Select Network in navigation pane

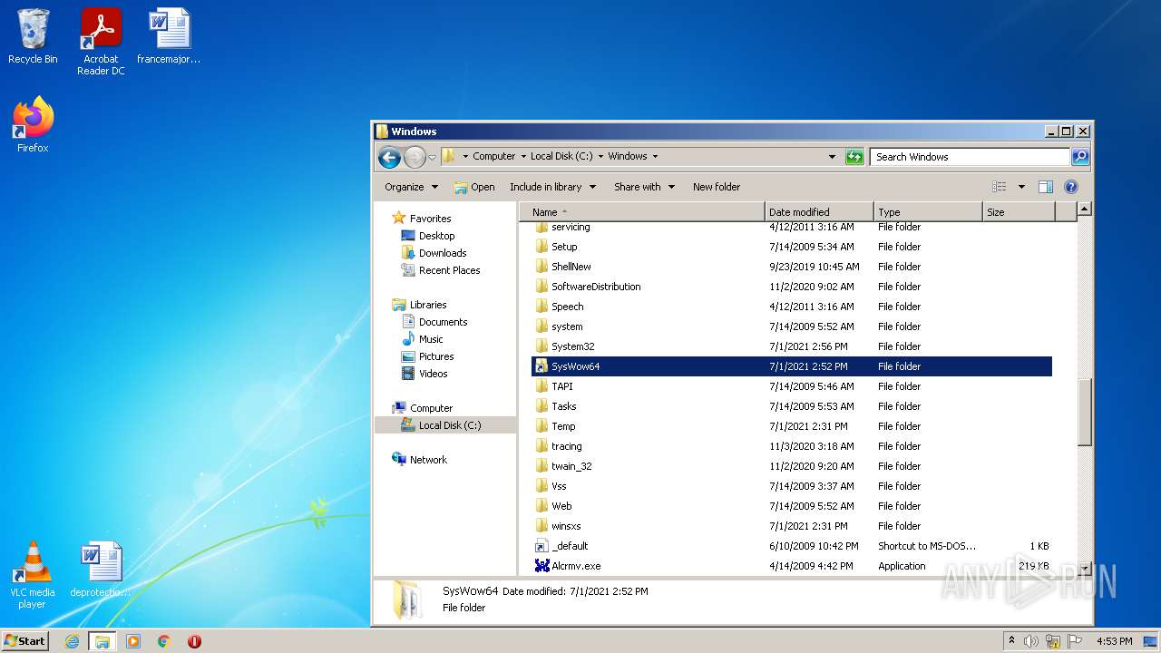(428, 460)
